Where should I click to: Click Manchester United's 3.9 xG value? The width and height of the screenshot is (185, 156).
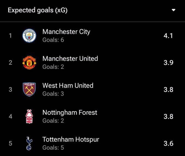[168, 63]
